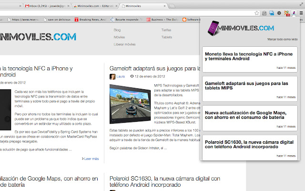Screen dimensions: 305x191
Task: Click 'hace 11 meses' under Moneto item
Action: click(286, 68)
